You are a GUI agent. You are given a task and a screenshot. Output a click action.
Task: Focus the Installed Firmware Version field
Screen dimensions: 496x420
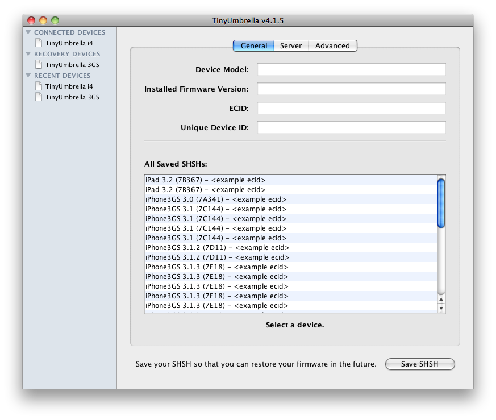351,89
